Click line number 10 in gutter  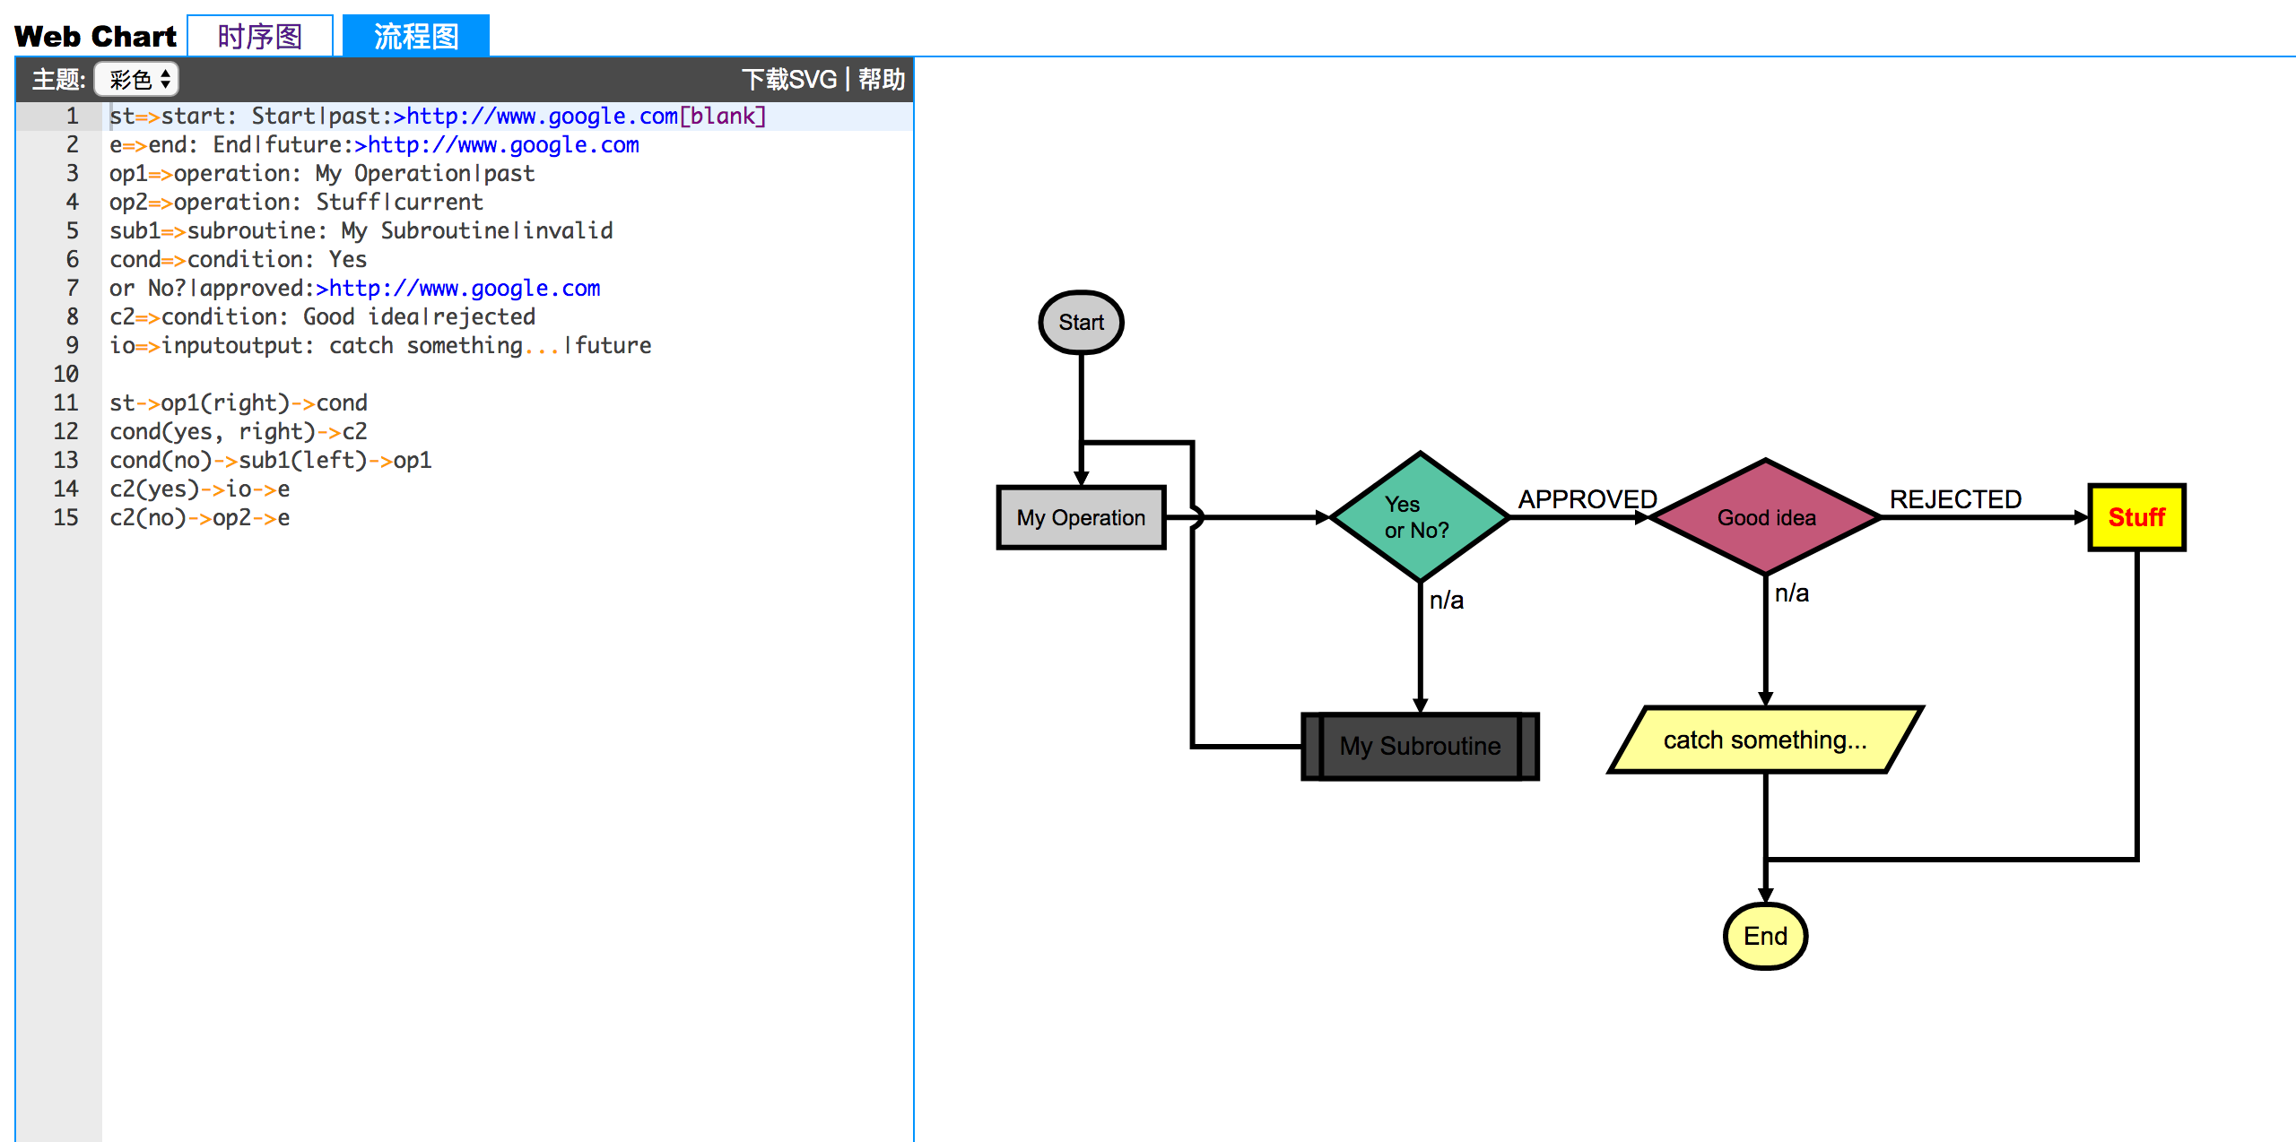[x=65, y=375]
